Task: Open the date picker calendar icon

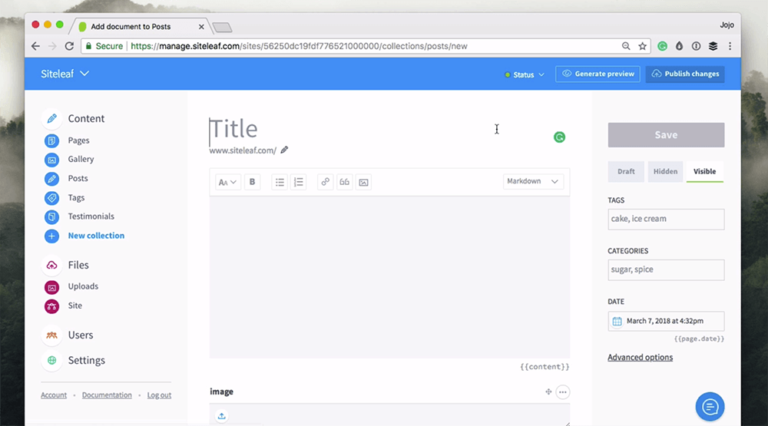Action: click(617, 321)
